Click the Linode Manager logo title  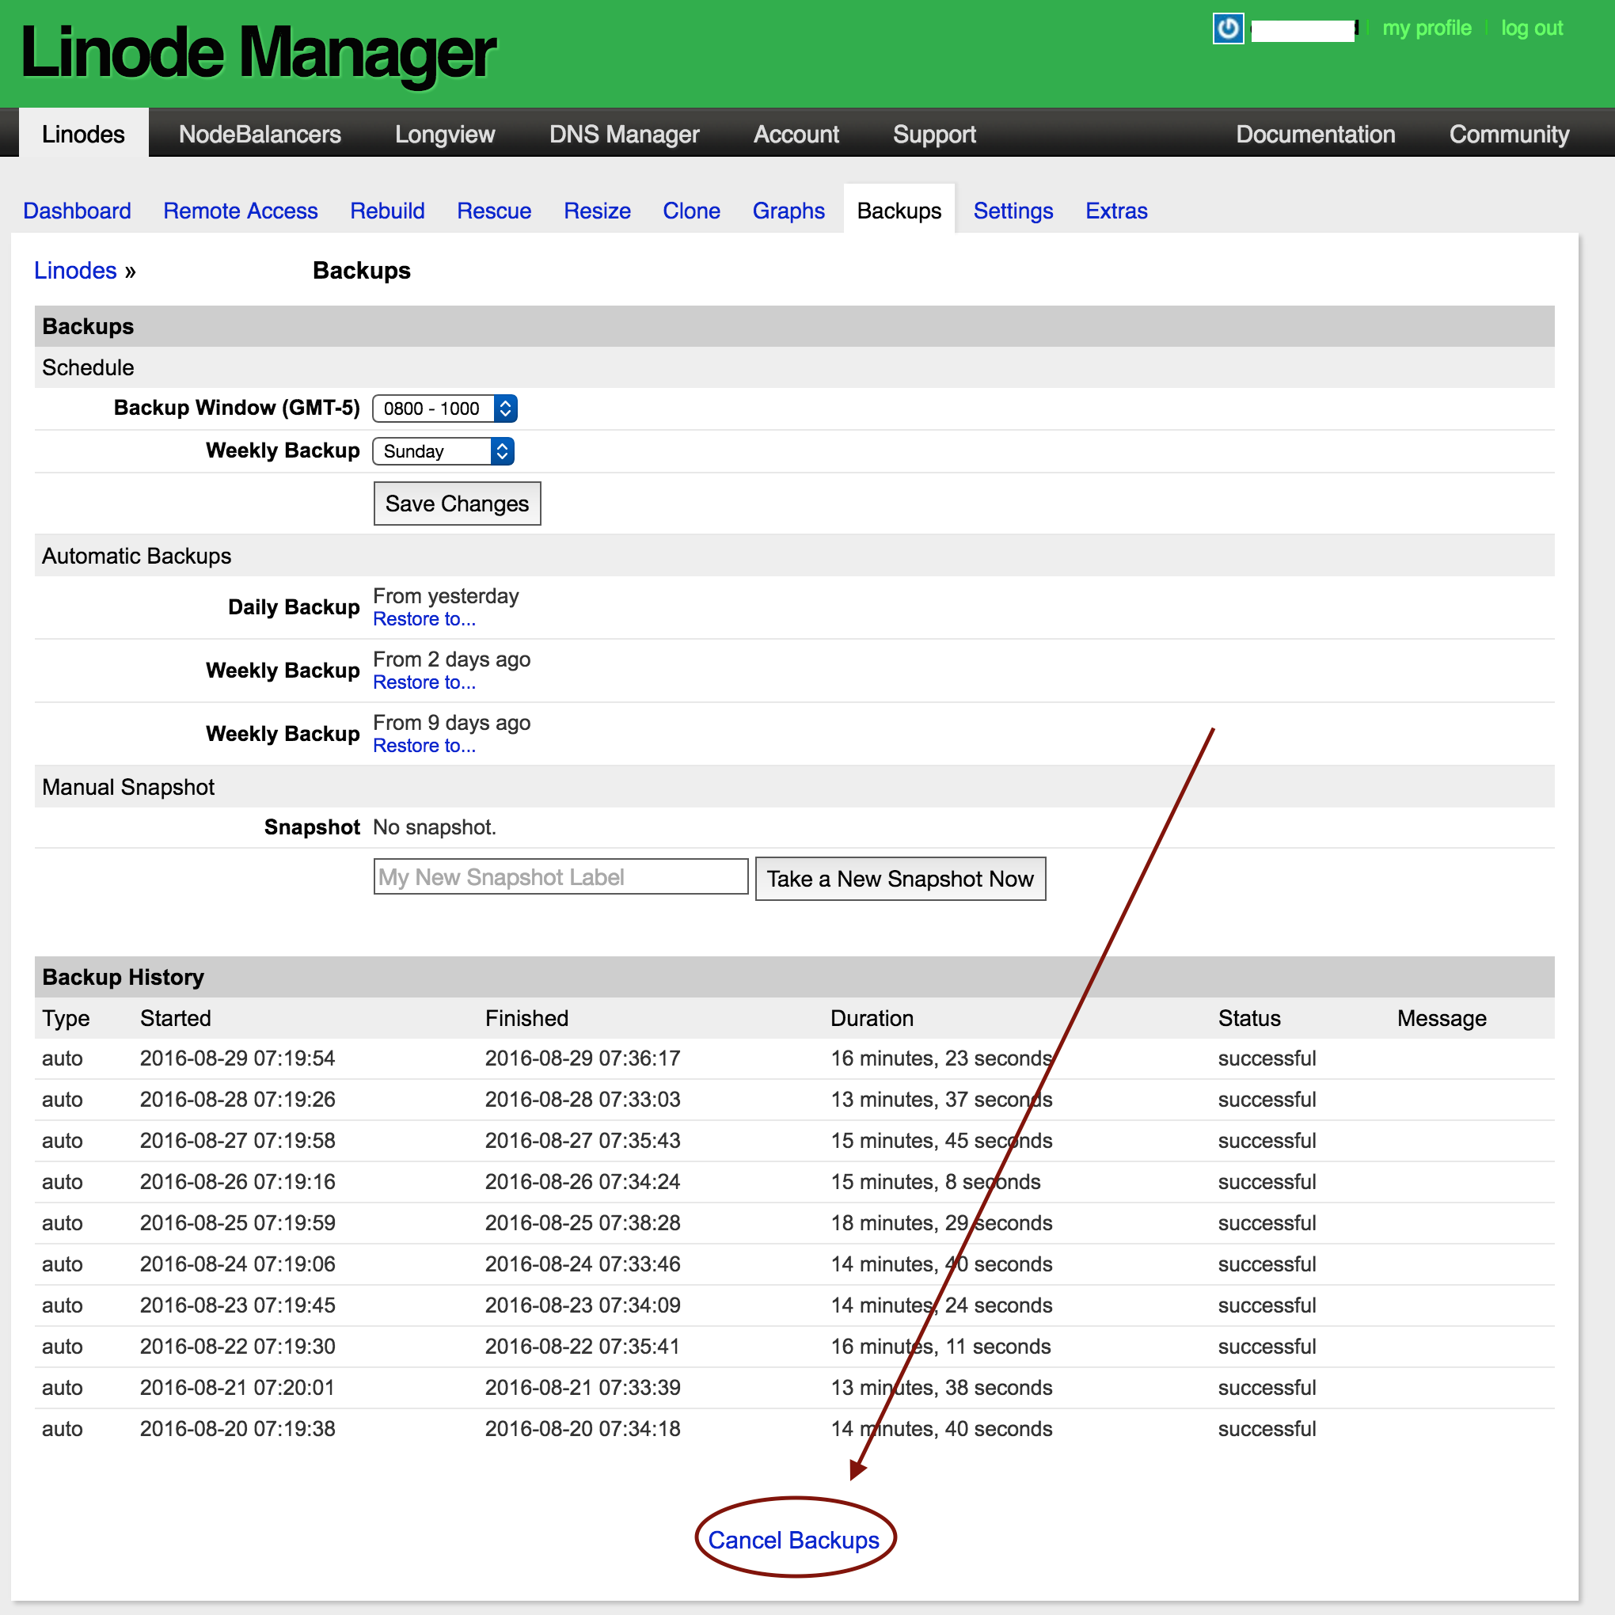point(257,53)
